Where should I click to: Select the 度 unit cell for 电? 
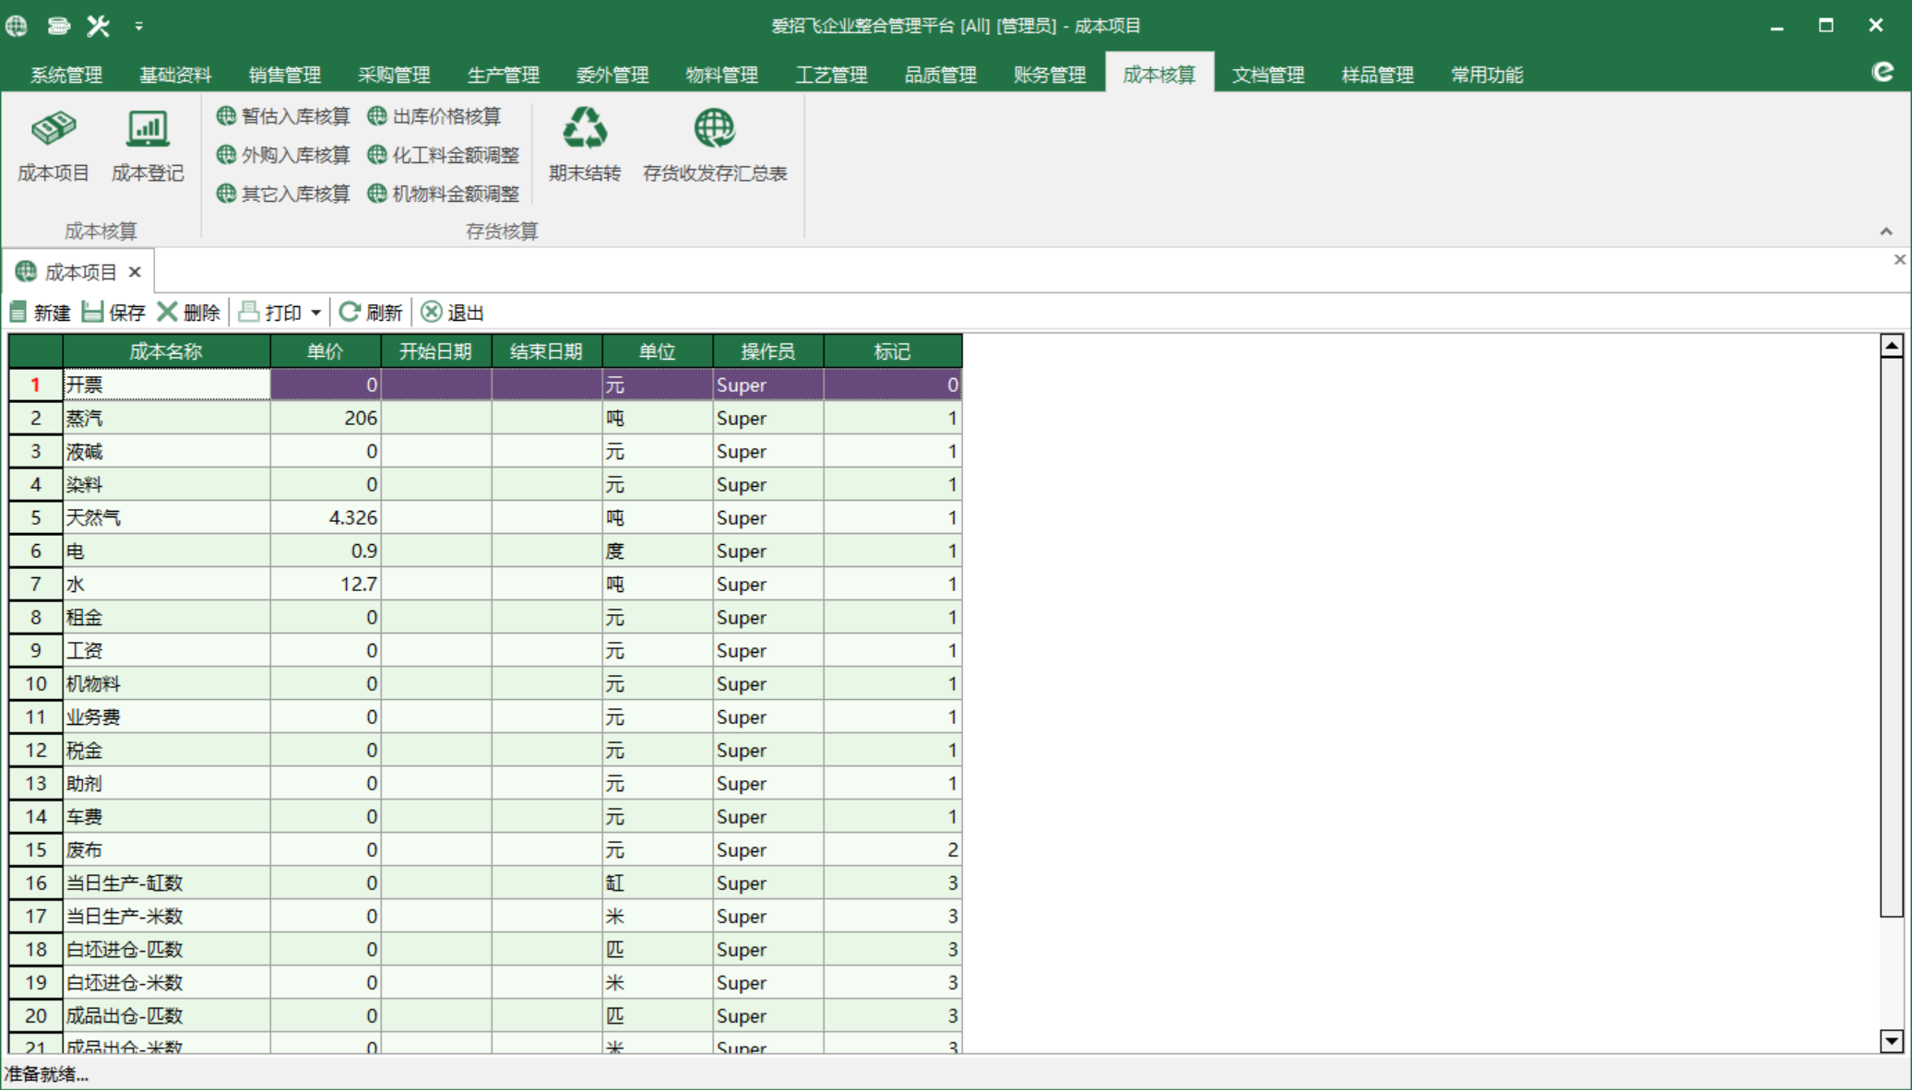pos(658,551)
